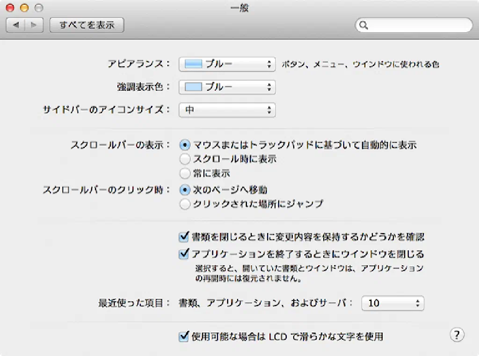Select スクロール時に表示 radio option
Viewport: 479px width, 356px height.
coord(185,159)
